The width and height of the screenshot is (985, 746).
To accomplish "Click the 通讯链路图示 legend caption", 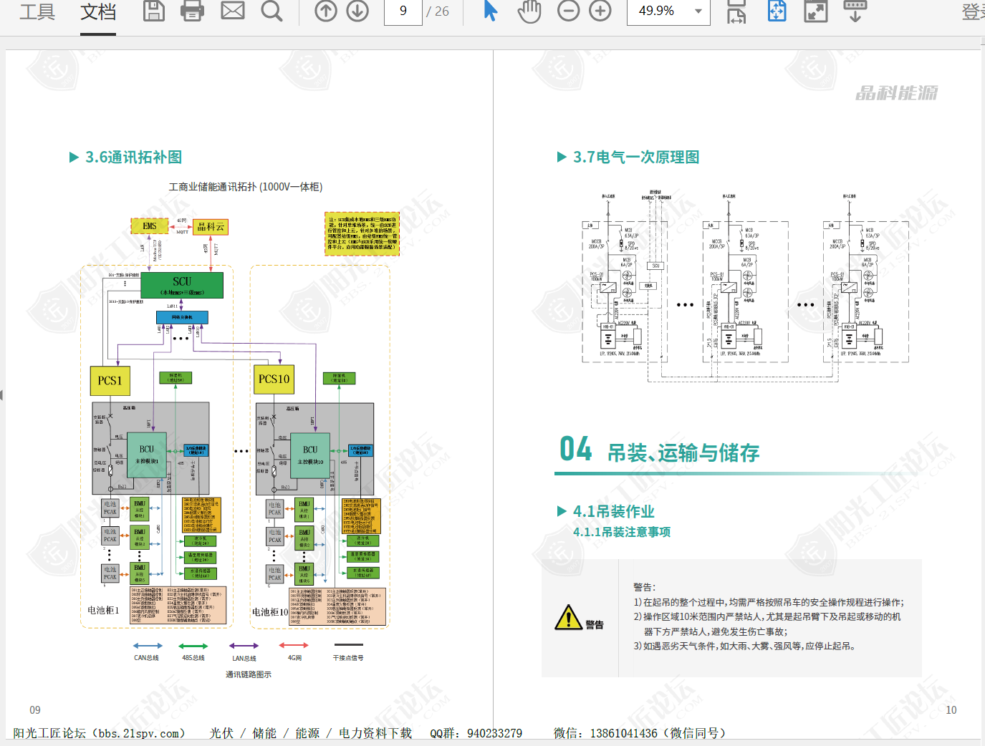I will pyautogui.click(x=249, y=674).
